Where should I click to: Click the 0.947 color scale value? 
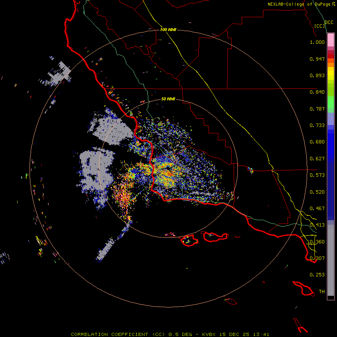317,59
